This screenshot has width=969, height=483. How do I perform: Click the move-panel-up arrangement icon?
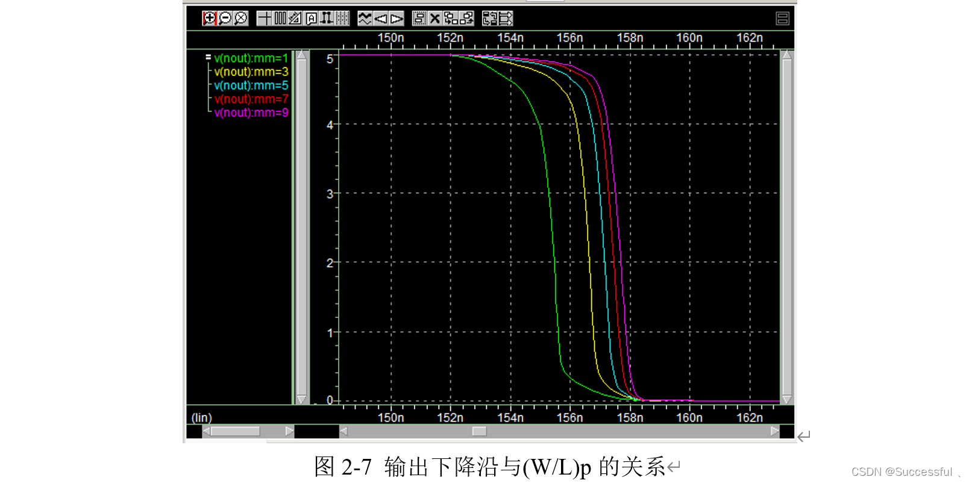[x=466, y=19]
